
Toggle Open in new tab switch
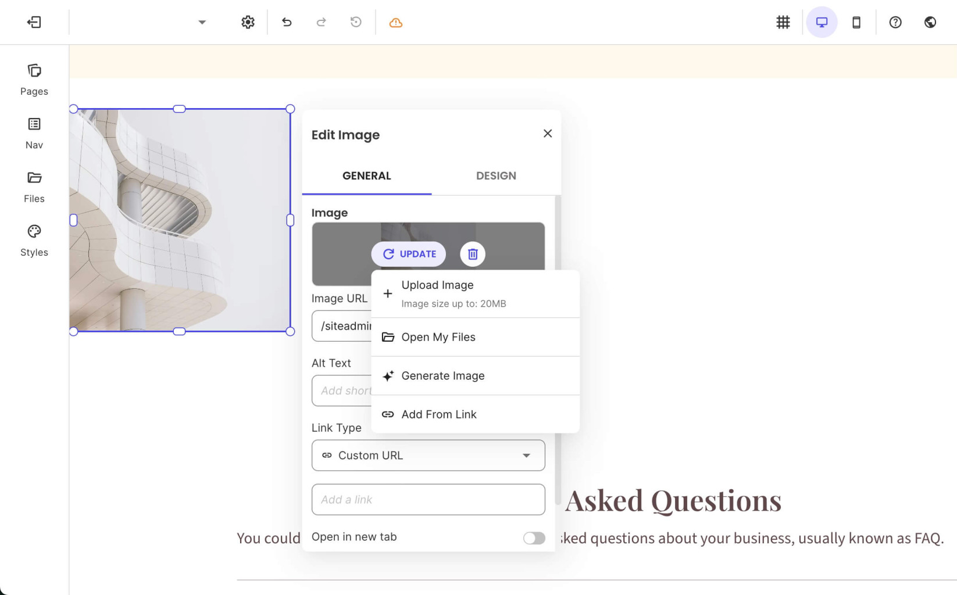pos(534,538)
